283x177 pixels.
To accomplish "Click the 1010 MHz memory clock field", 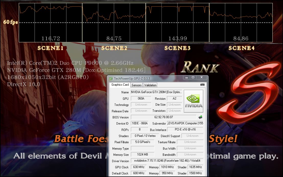I will [167, 167].
